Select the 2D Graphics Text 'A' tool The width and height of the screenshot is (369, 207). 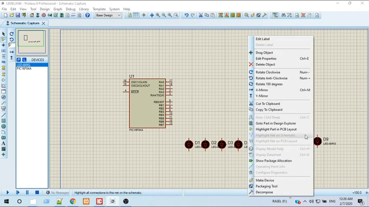pos(3,143)
